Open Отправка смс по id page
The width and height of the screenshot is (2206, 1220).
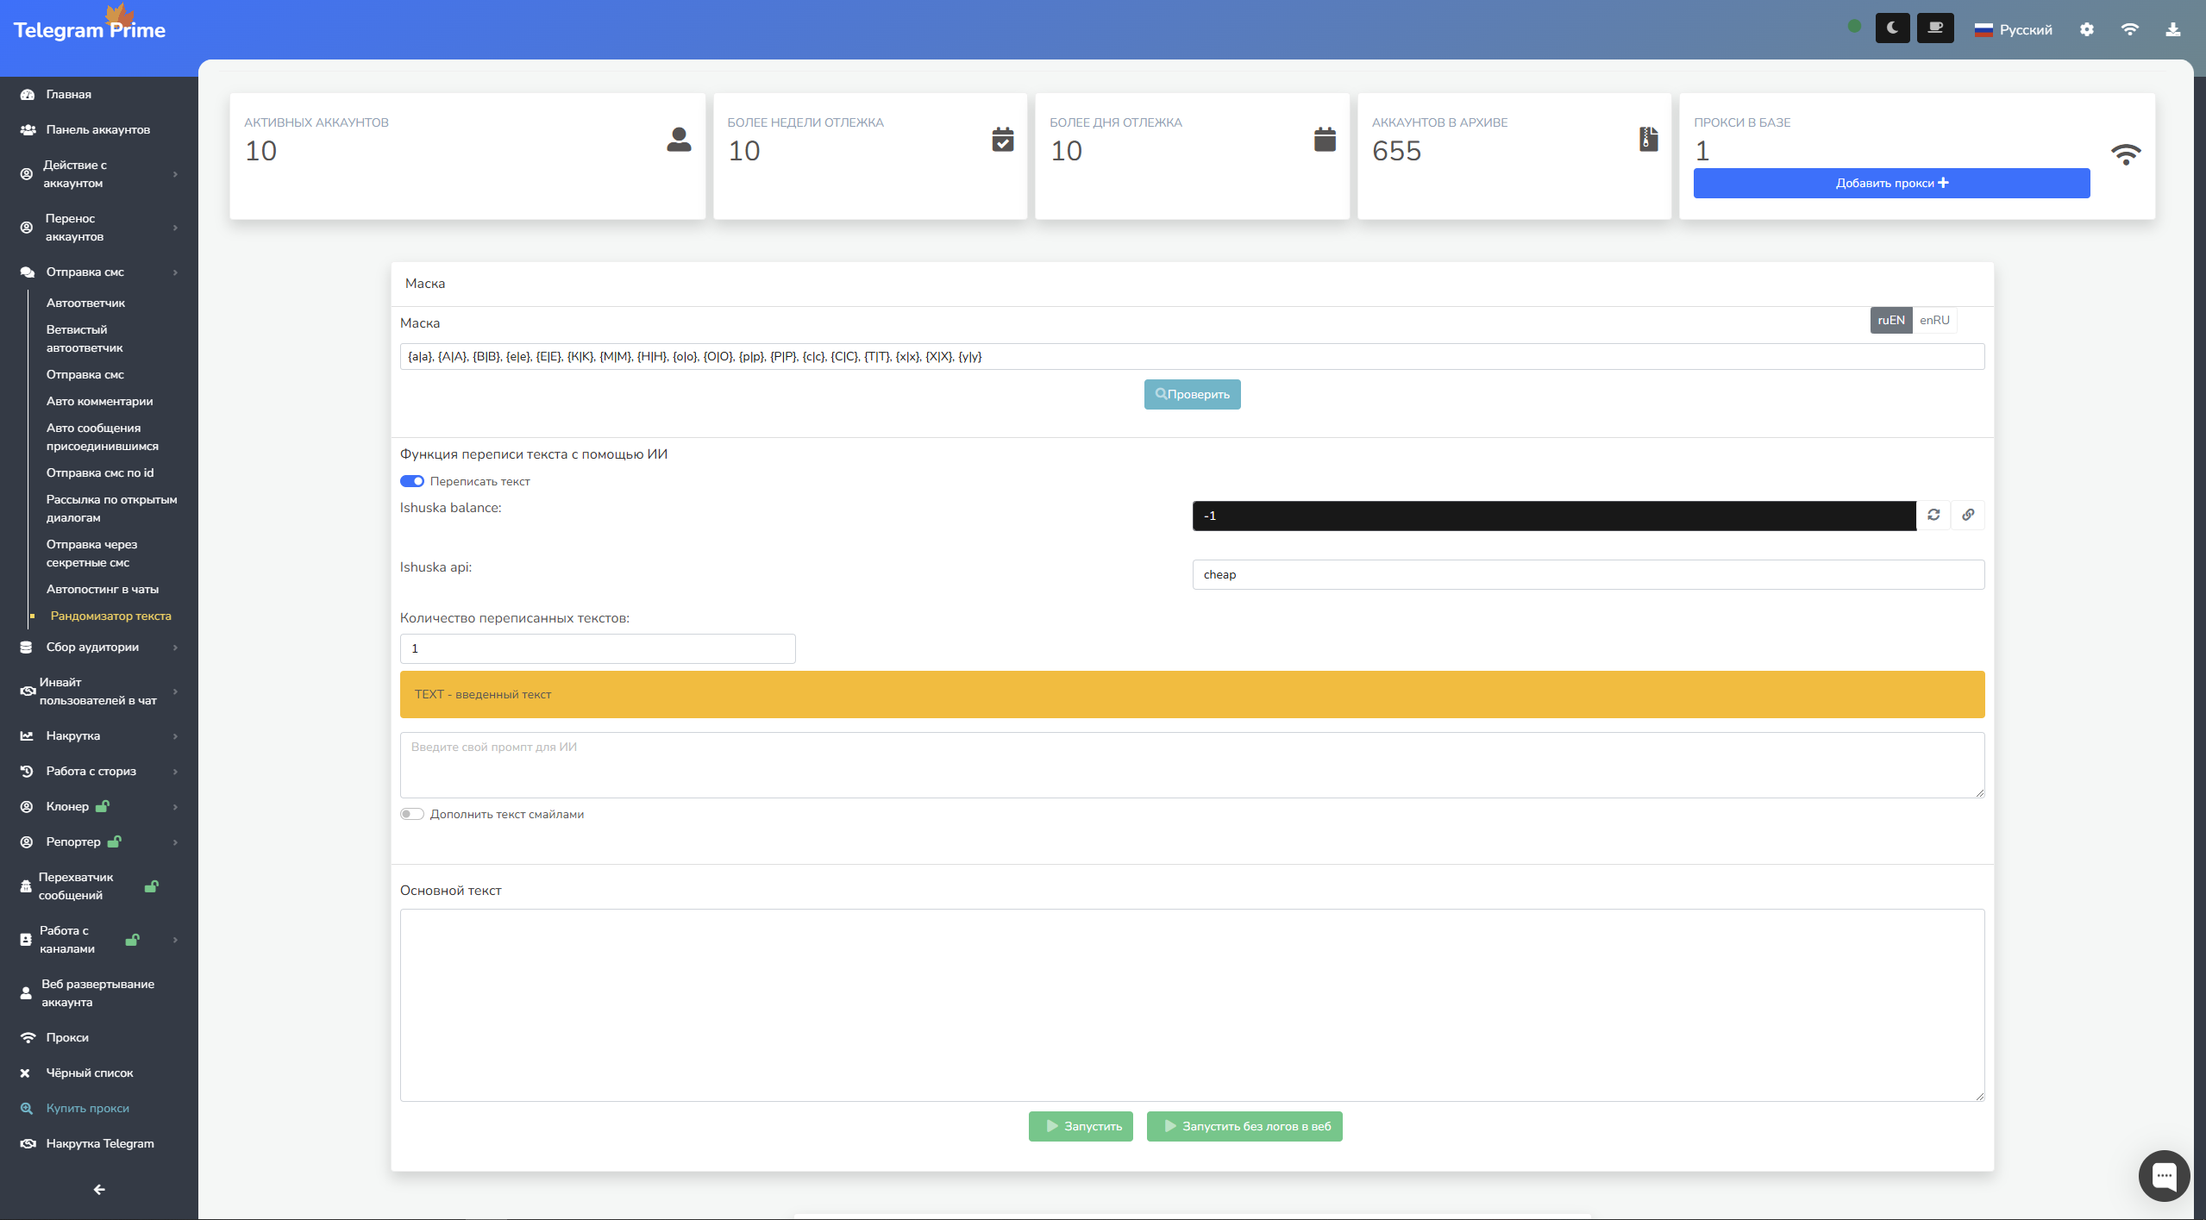pyautogui.click(x=100, y=473)
